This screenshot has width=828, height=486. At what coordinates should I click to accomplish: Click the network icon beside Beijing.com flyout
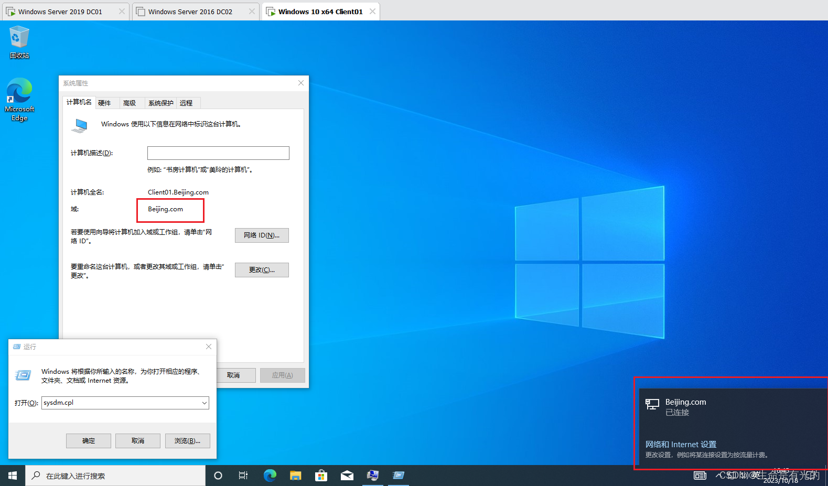[652, 404]
